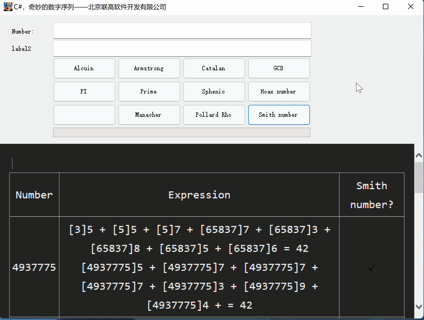Close the application window
The width and height of the screenshot is (424, 320).
click(411, 7)
